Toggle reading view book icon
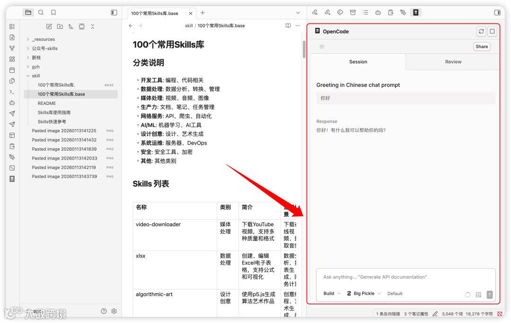This screenshot has width=511, height=323. (x=288, y=25)
